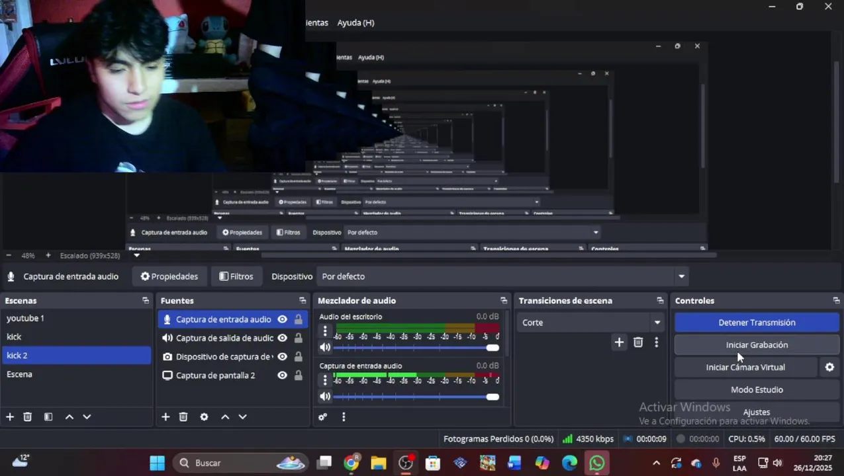
Task: Open the Escalado preview scale dropdown arrow
Action: point(137,255)
